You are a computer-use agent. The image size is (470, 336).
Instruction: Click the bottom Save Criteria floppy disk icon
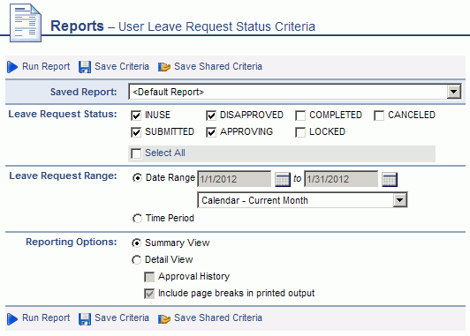pos(85,318)
